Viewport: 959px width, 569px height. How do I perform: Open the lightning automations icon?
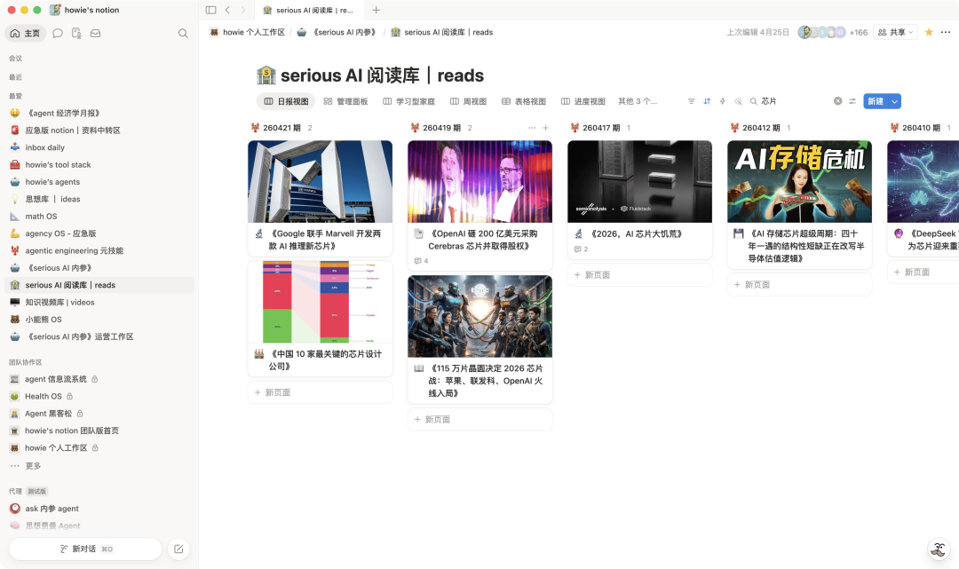722,101
